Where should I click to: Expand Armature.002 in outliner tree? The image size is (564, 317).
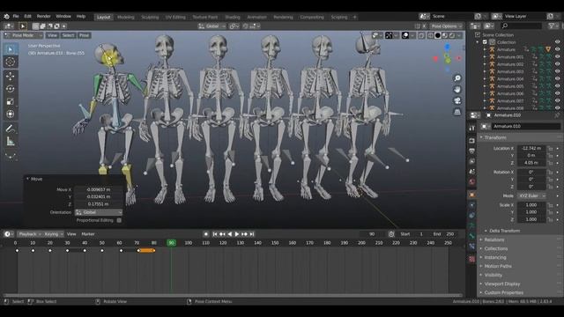[486, 64]
